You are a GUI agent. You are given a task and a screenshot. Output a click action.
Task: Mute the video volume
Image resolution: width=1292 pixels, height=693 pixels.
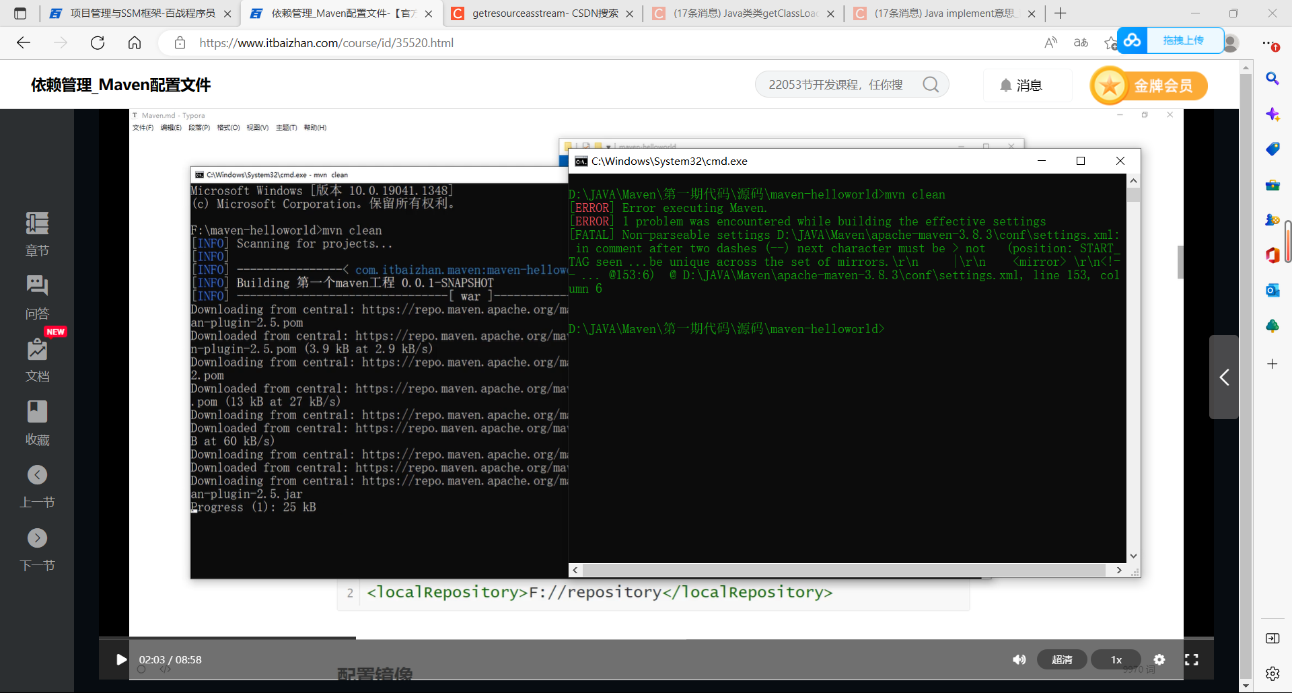click(x=1019, y=659)
